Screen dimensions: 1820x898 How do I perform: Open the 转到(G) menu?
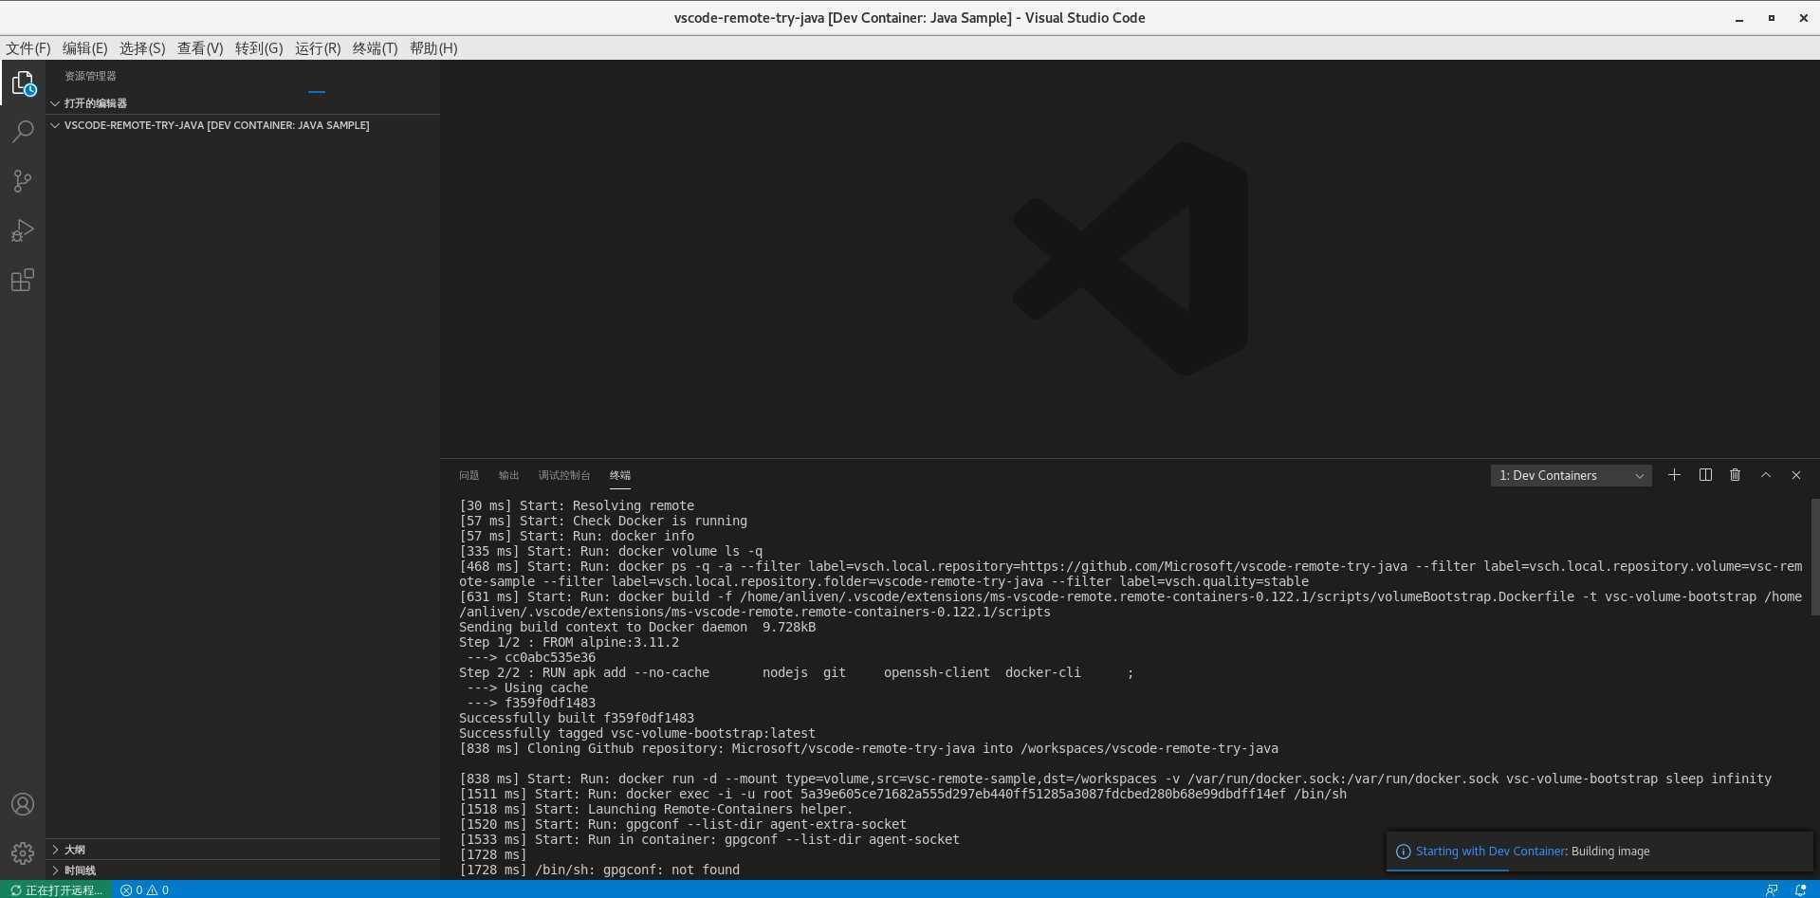pyautogui.click(x=259, y=48)
